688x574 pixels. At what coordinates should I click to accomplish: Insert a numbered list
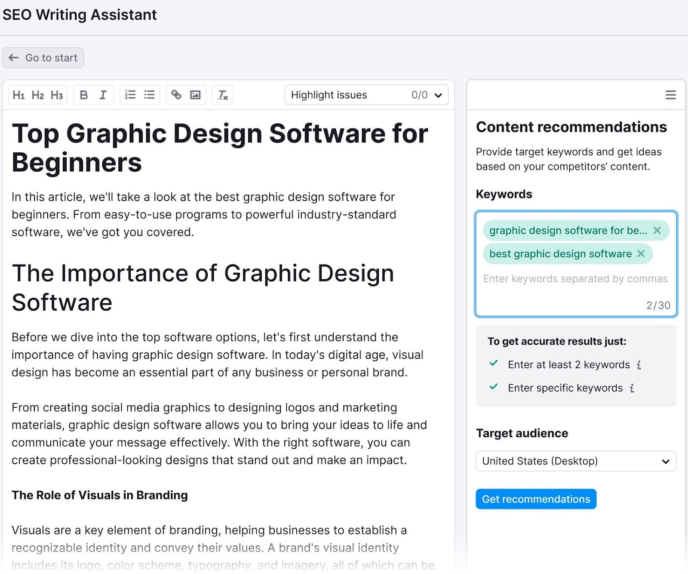[129, 95]
